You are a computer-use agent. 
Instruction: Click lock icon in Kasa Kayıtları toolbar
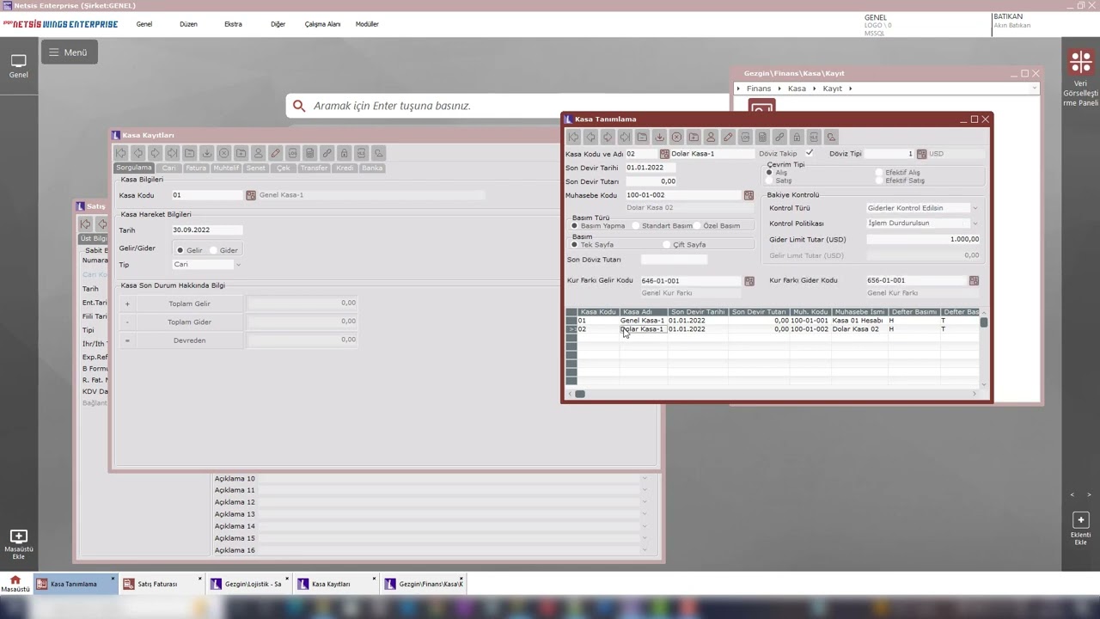344,153
